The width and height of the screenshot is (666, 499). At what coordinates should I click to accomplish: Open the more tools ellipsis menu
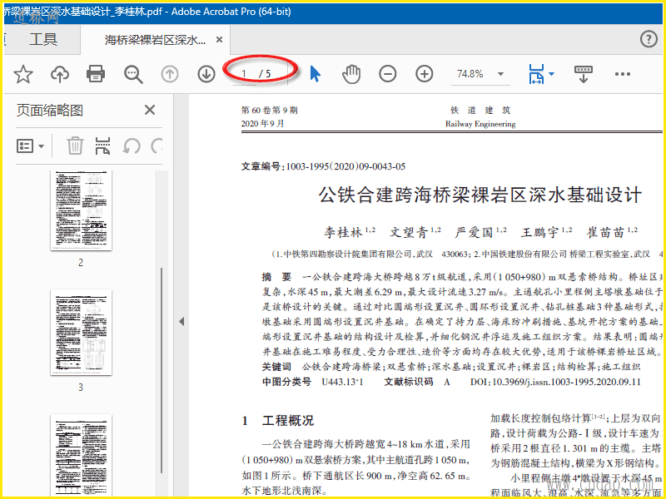[622, 74]
